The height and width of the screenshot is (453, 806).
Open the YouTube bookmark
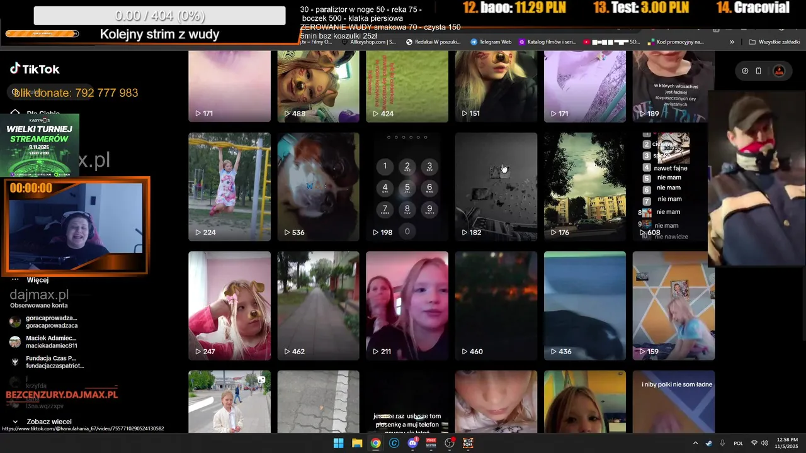click(611, 42)
